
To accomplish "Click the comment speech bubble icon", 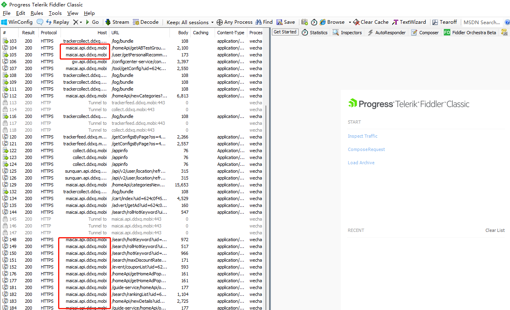I will [x=40, y=22].
